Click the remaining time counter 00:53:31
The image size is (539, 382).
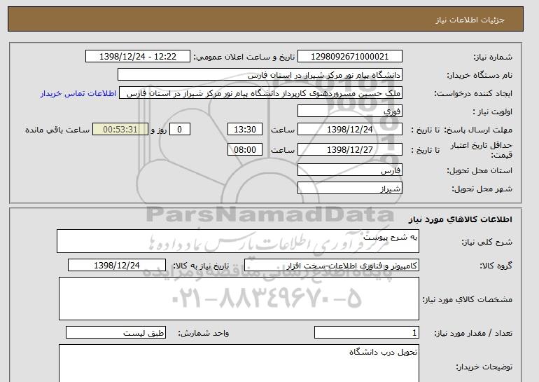(120, 130)
